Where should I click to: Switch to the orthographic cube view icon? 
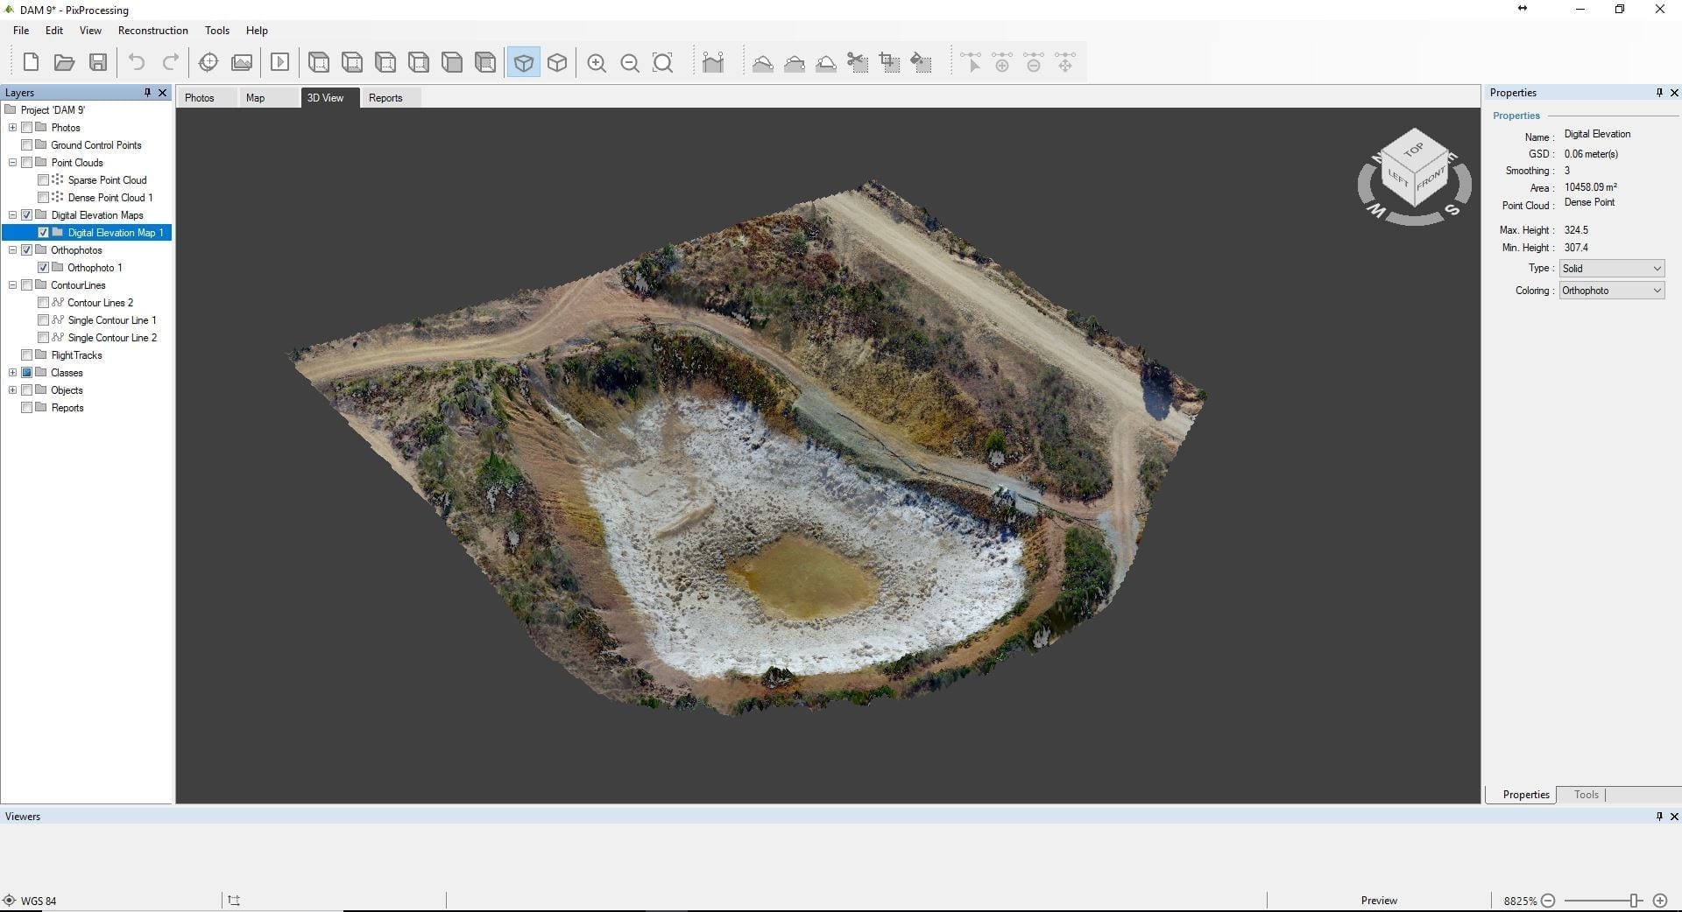tap(557, 62)
